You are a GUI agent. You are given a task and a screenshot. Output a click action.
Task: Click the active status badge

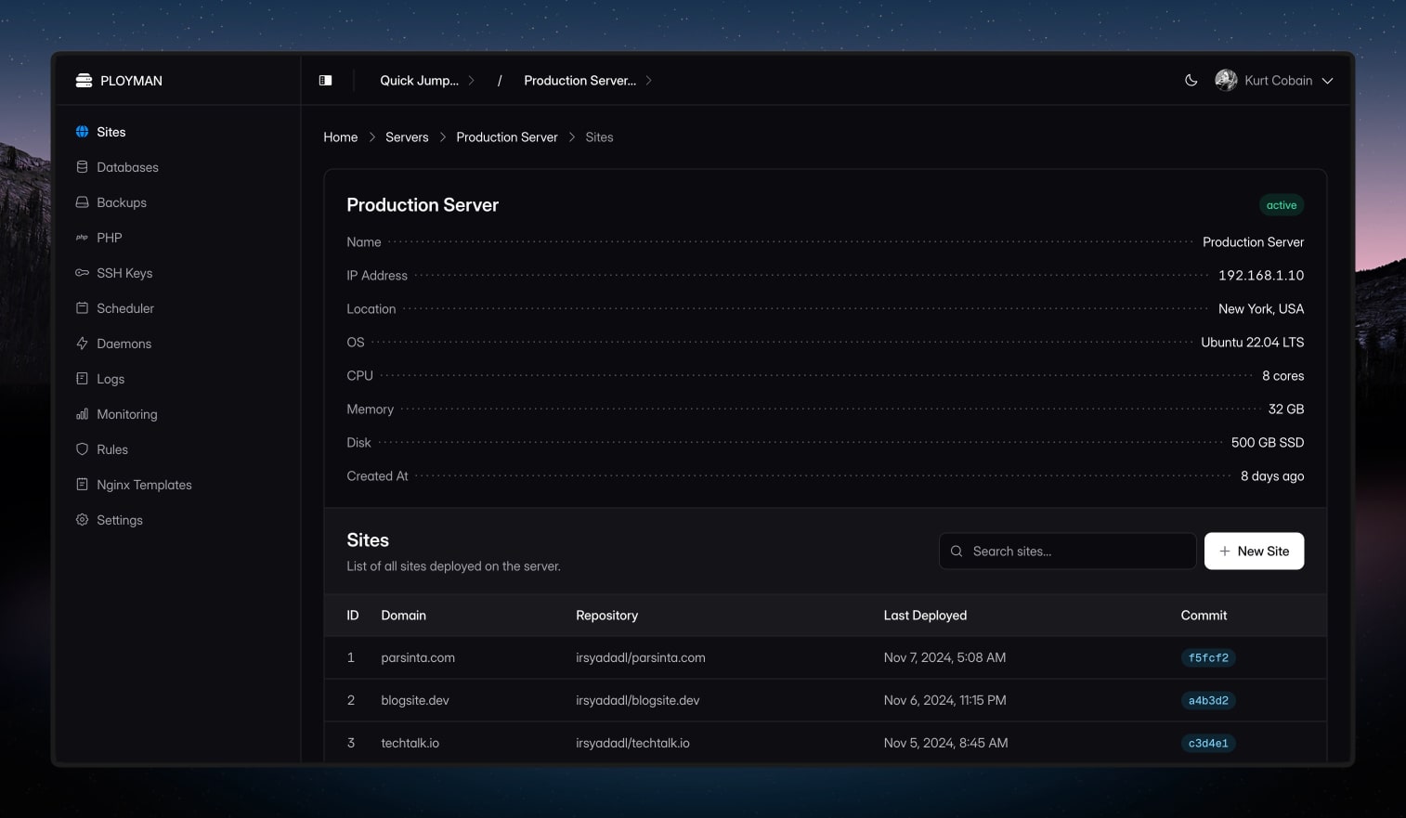tap(1282, 205)
